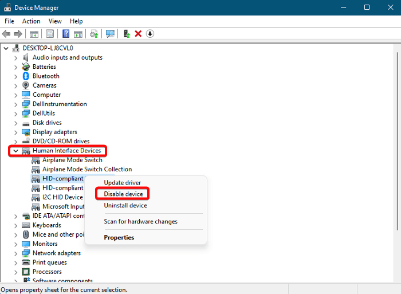Open the File menu
The width and height of the screenshot is (401, 294).
point(10,21)
